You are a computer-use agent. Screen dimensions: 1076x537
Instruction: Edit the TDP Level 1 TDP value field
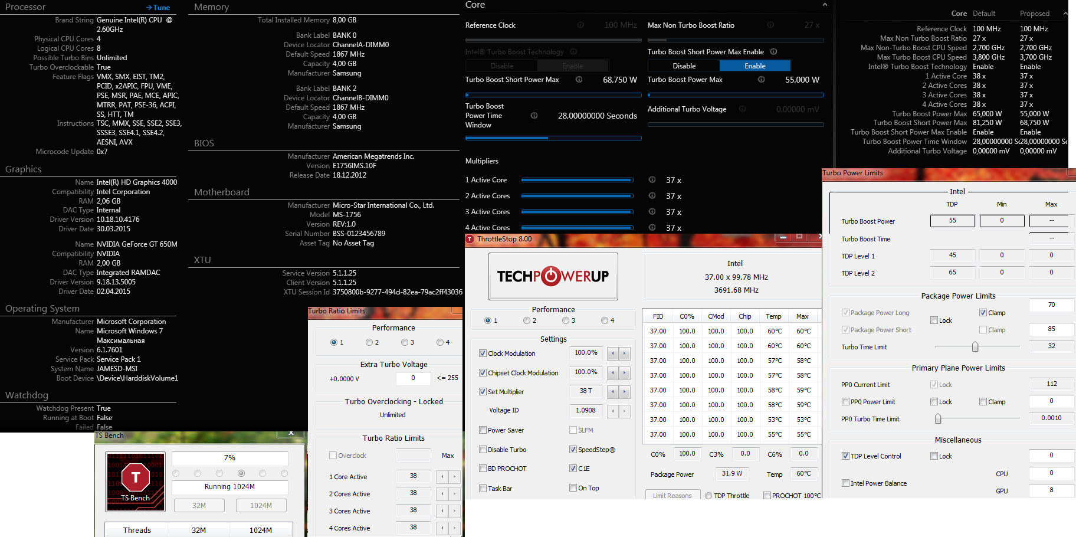952,256
